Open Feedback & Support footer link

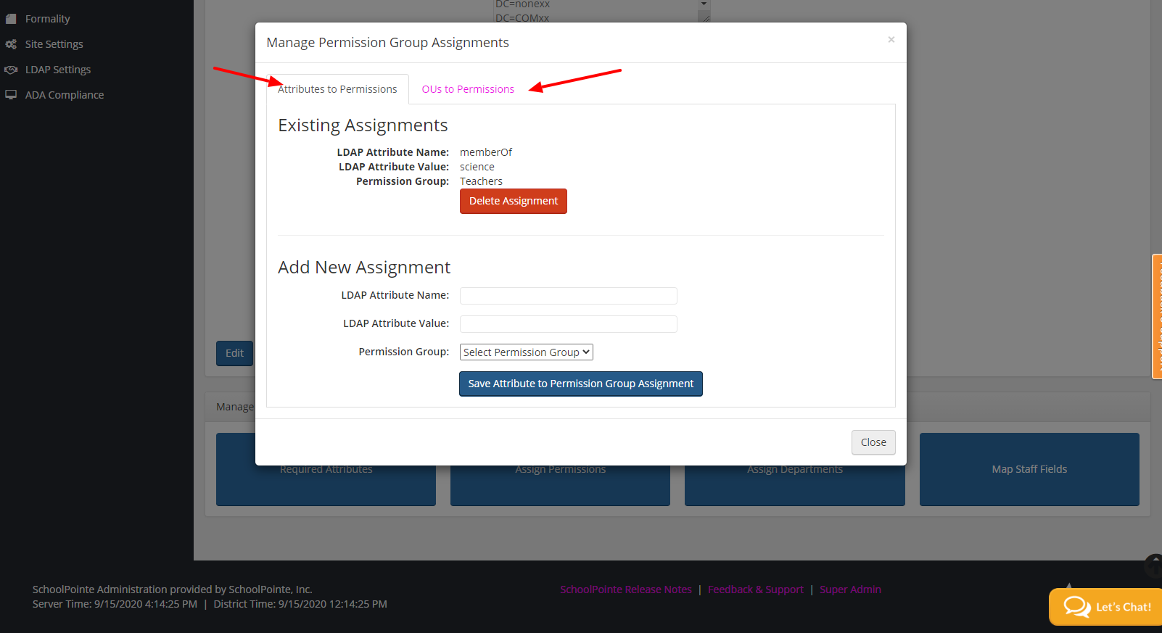(x=756, y=589)
